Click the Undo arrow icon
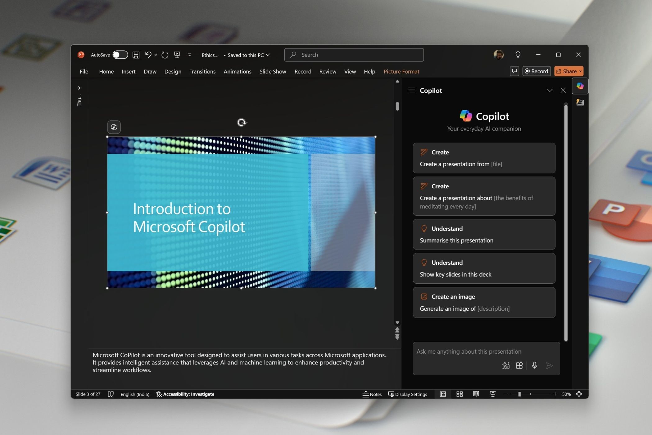The width and height of the screenshot is (652, 435). click(148, 55)
